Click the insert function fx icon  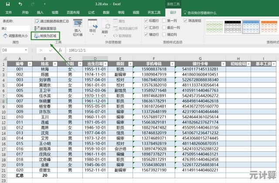[x=61, y=50]
